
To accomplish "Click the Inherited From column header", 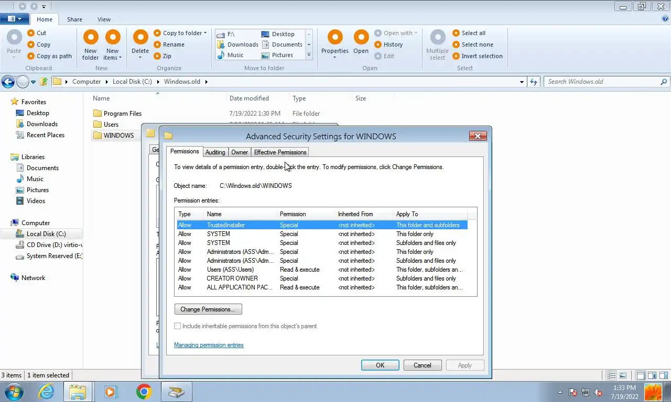I will tap(363, 214).
